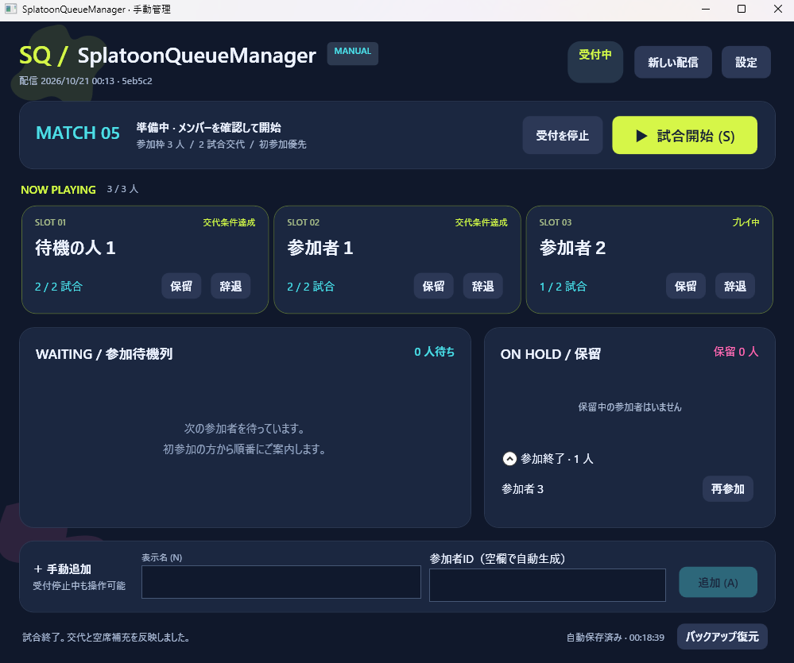This screenshot has height=663, width=794.
Task: Put 待機の人 1 on hold with 保留
Action: [x=181, y=286]
